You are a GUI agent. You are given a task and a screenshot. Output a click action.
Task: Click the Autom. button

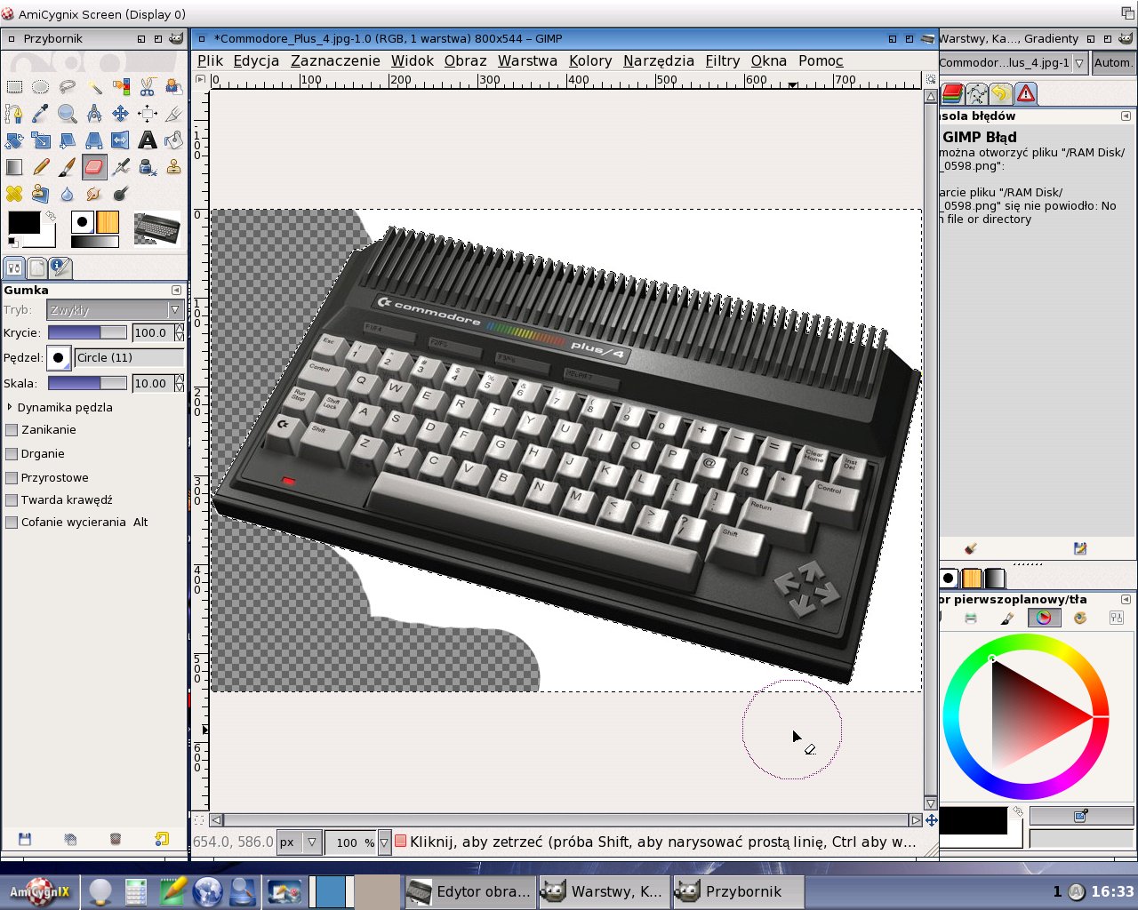tap(1113, 62)
